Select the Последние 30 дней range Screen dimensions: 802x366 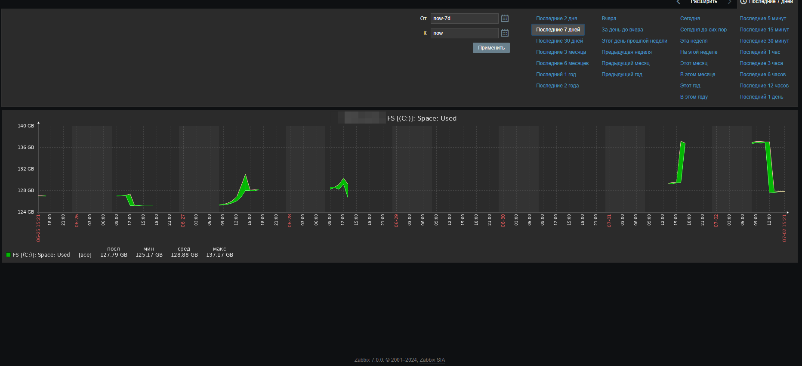tap(559, 41)
